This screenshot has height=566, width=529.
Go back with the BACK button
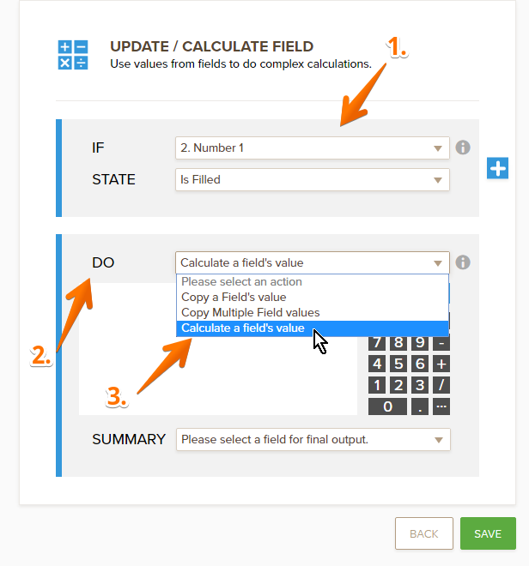tap(423, 533)
